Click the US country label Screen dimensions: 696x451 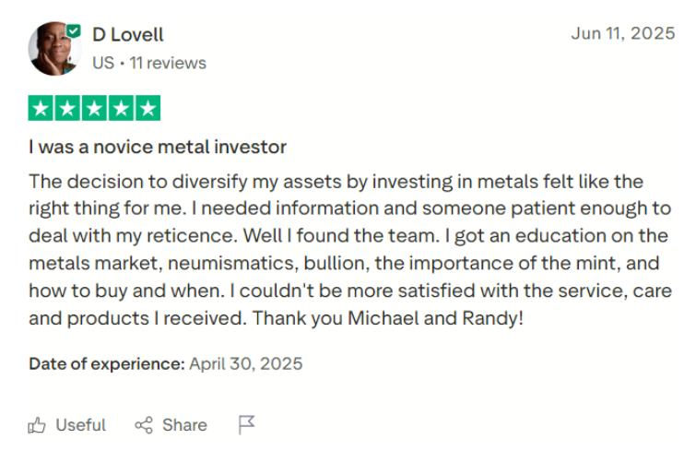point(103,63)
